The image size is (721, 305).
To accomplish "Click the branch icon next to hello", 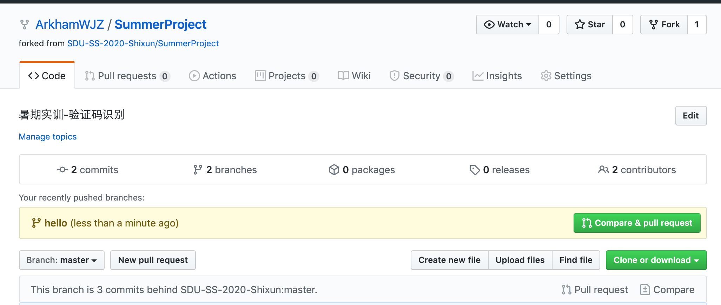I will (x=36, y=223).
